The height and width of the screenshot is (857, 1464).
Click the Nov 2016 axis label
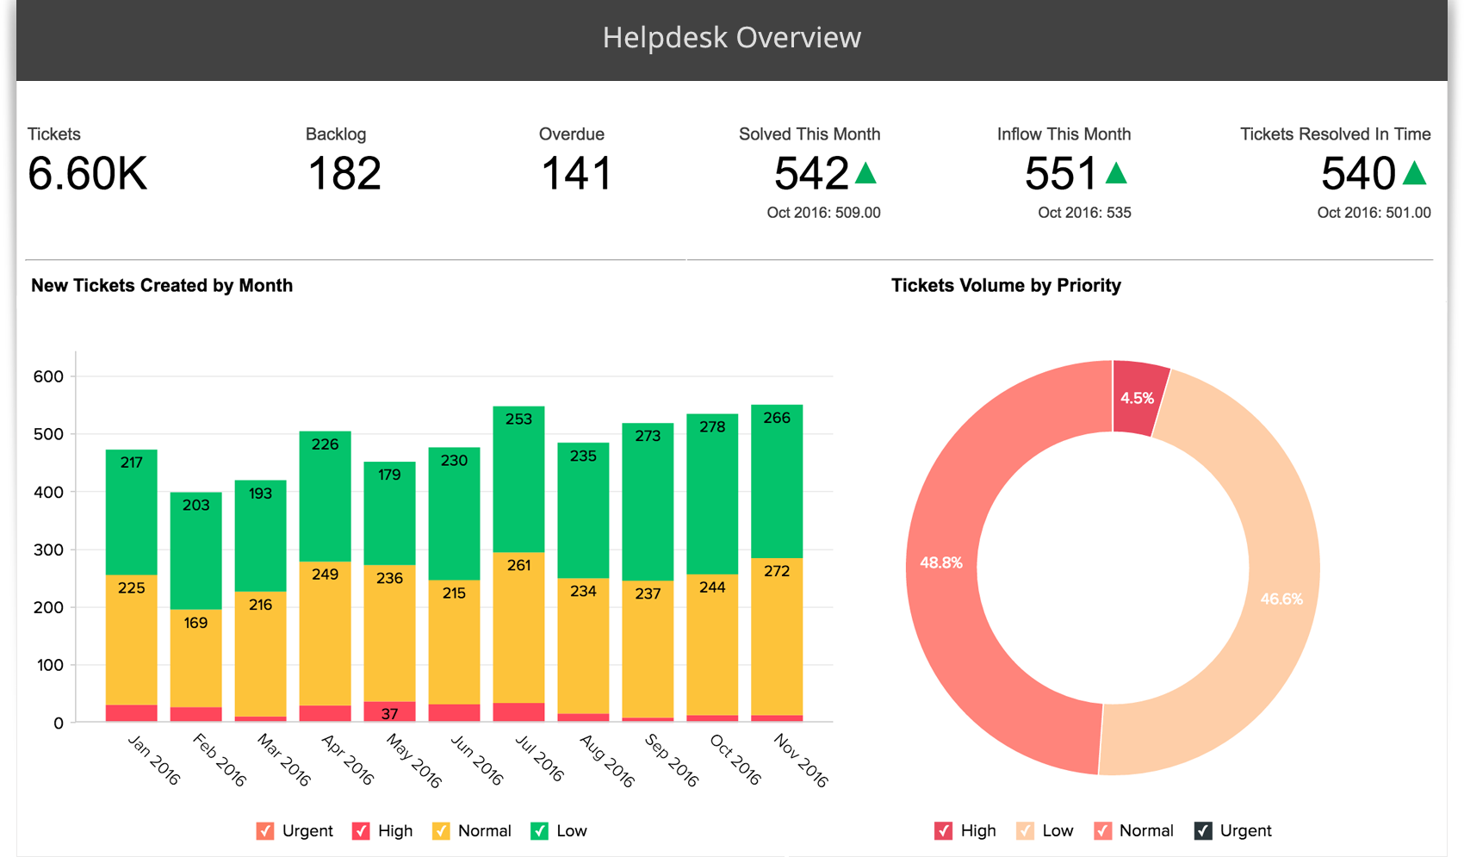point(800,761)
